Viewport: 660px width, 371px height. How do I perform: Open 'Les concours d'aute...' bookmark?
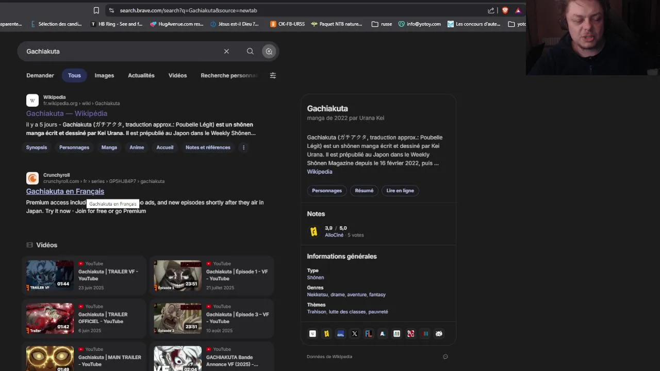tap(474, 24)
